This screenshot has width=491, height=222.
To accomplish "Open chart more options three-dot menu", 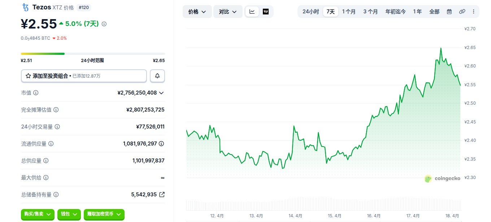I will (473, 12).
